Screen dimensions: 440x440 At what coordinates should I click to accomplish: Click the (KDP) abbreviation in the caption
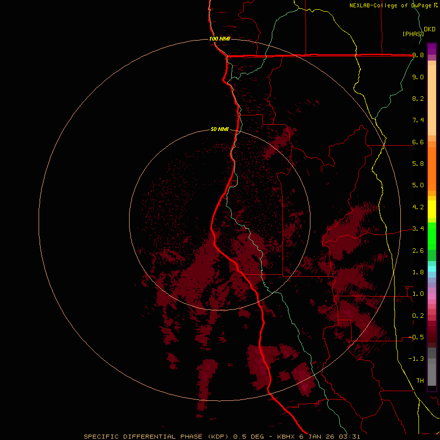coord(219,437)
